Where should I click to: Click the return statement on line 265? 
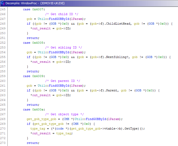click(33, 105)
